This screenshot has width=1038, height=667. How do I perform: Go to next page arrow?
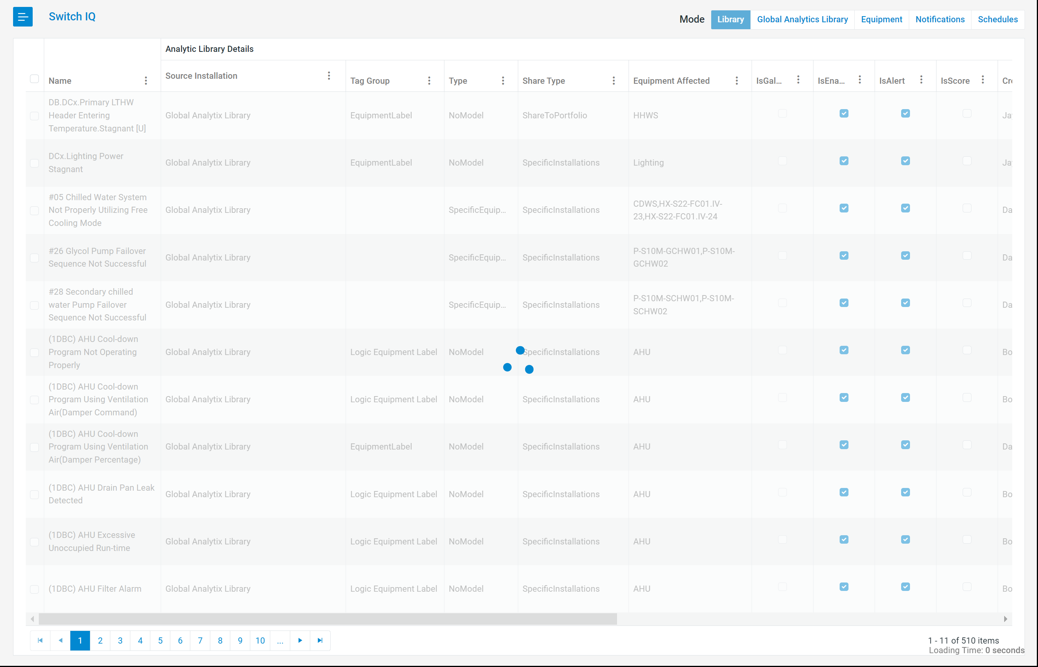click(300, 640)
